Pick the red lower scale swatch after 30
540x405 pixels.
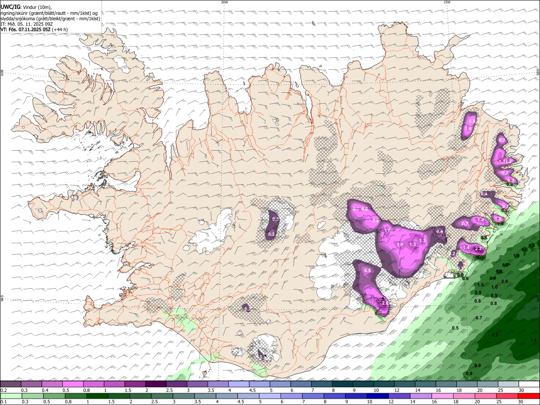click(529, 396)
